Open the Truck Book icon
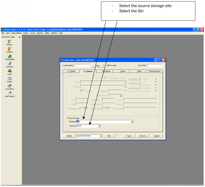The image size is (205, 187). point(10,86)
